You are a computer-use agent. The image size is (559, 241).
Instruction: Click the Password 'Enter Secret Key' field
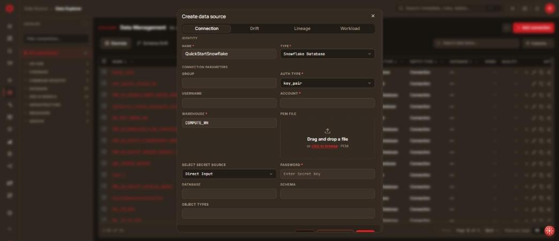tap(327, 174)
